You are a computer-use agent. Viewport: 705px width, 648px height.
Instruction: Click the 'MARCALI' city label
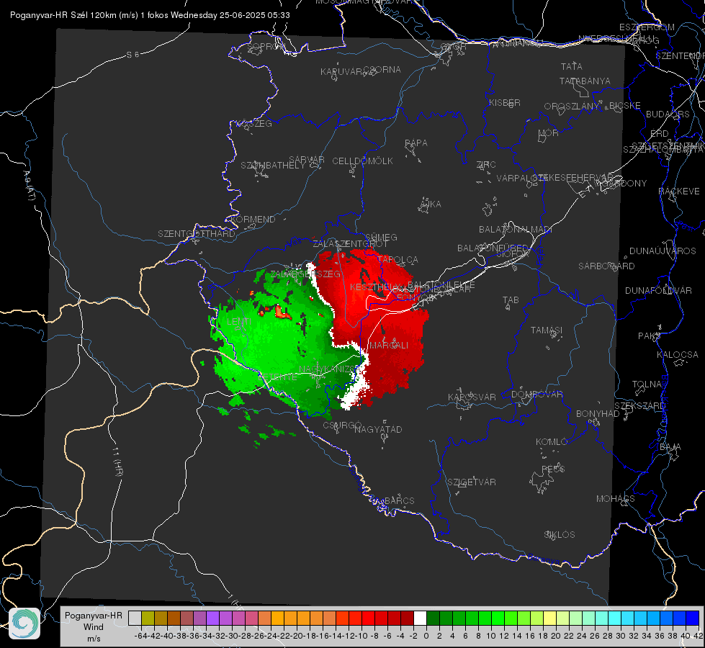[389, 346]
